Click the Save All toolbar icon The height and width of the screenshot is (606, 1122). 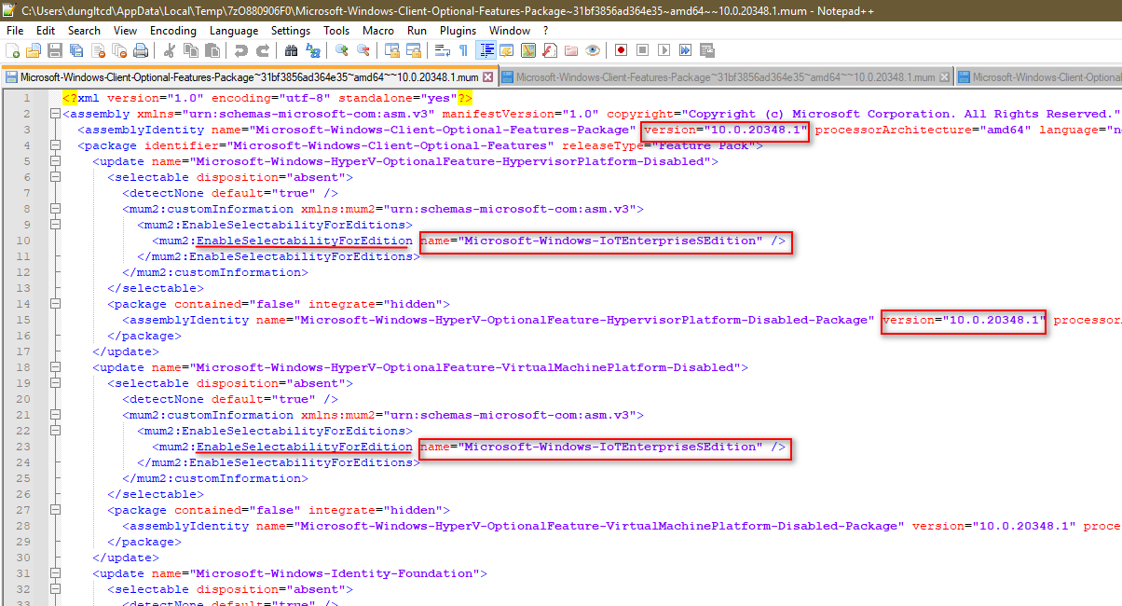point(75,49)
